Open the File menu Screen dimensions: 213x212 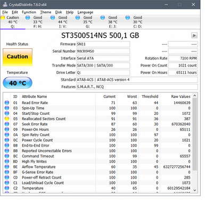click(x=5, y=12)
